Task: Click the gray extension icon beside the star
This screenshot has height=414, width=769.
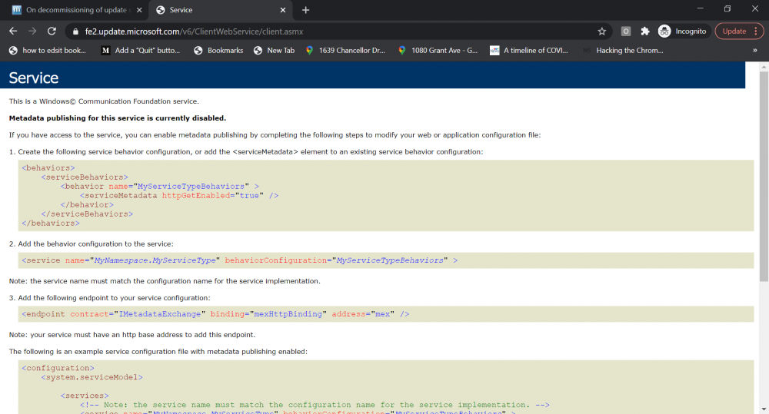Action: 626,31
